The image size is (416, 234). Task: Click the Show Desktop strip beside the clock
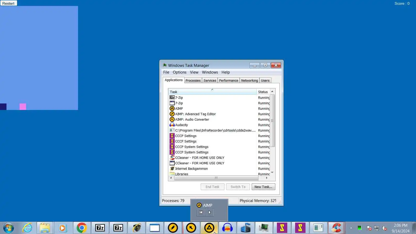point(414,228)
